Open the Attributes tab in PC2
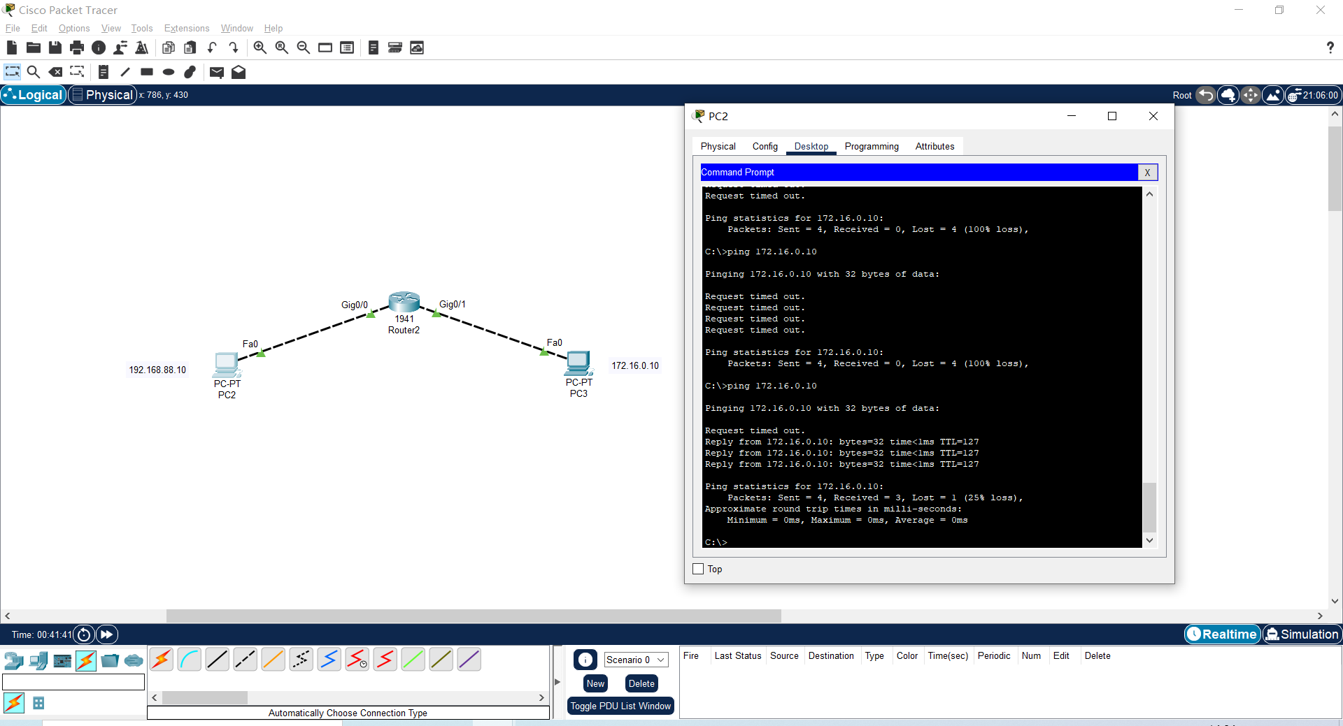 pyautogui.click(x=935, y=146)
